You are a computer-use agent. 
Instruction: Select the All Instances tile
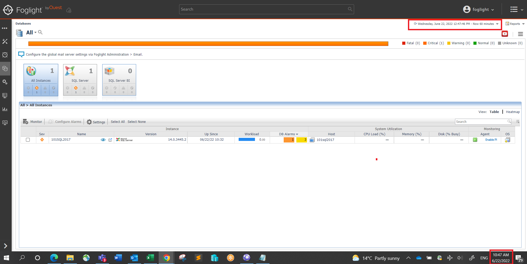[x=41, y=80]
